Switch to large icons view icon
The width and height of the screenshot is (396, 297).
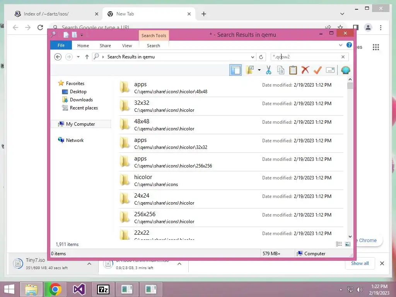click(348, 244)
